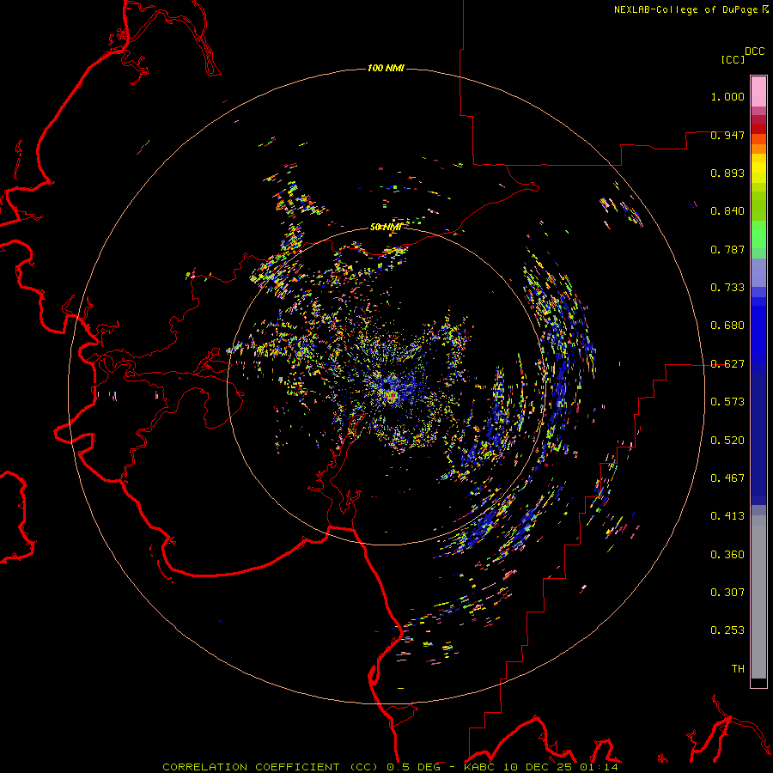Click the 0.520 colorbar value
The width and height of the screenshot is (773, 773).
tap(727, 441)
